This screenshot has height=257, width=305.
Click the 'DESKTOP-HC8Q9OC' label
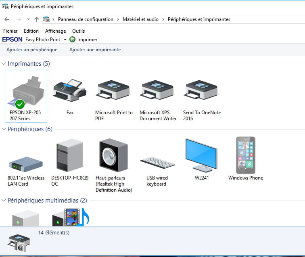[70, 181]
